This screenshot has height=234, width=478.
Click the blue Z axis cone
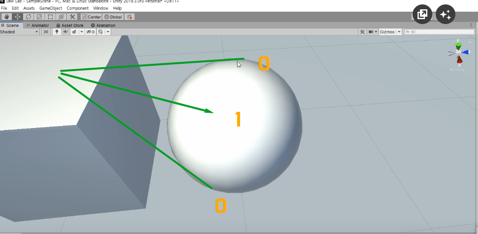465,52
